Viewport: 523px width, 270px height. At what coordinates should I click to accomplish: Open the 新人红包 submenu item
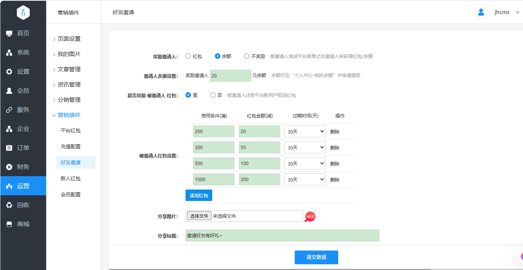click(x=71, y=178)
